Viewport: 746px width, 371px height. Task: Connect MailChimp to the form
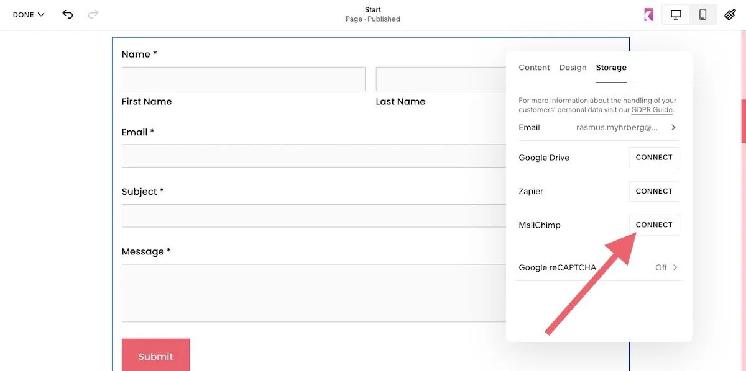tap(653, 225)
